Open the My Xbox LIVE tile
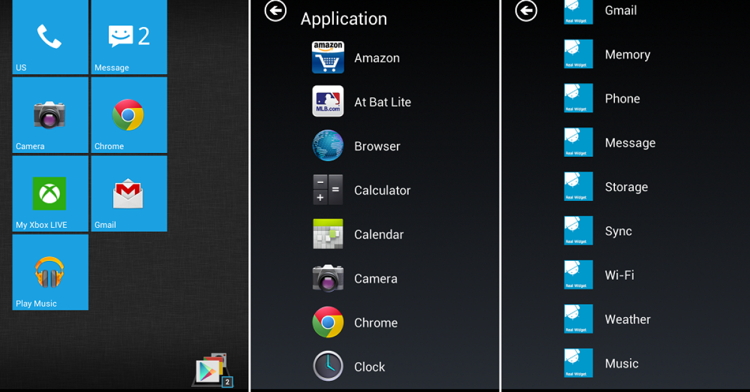This screenshot has height=392, width=750. pos(50,194)
